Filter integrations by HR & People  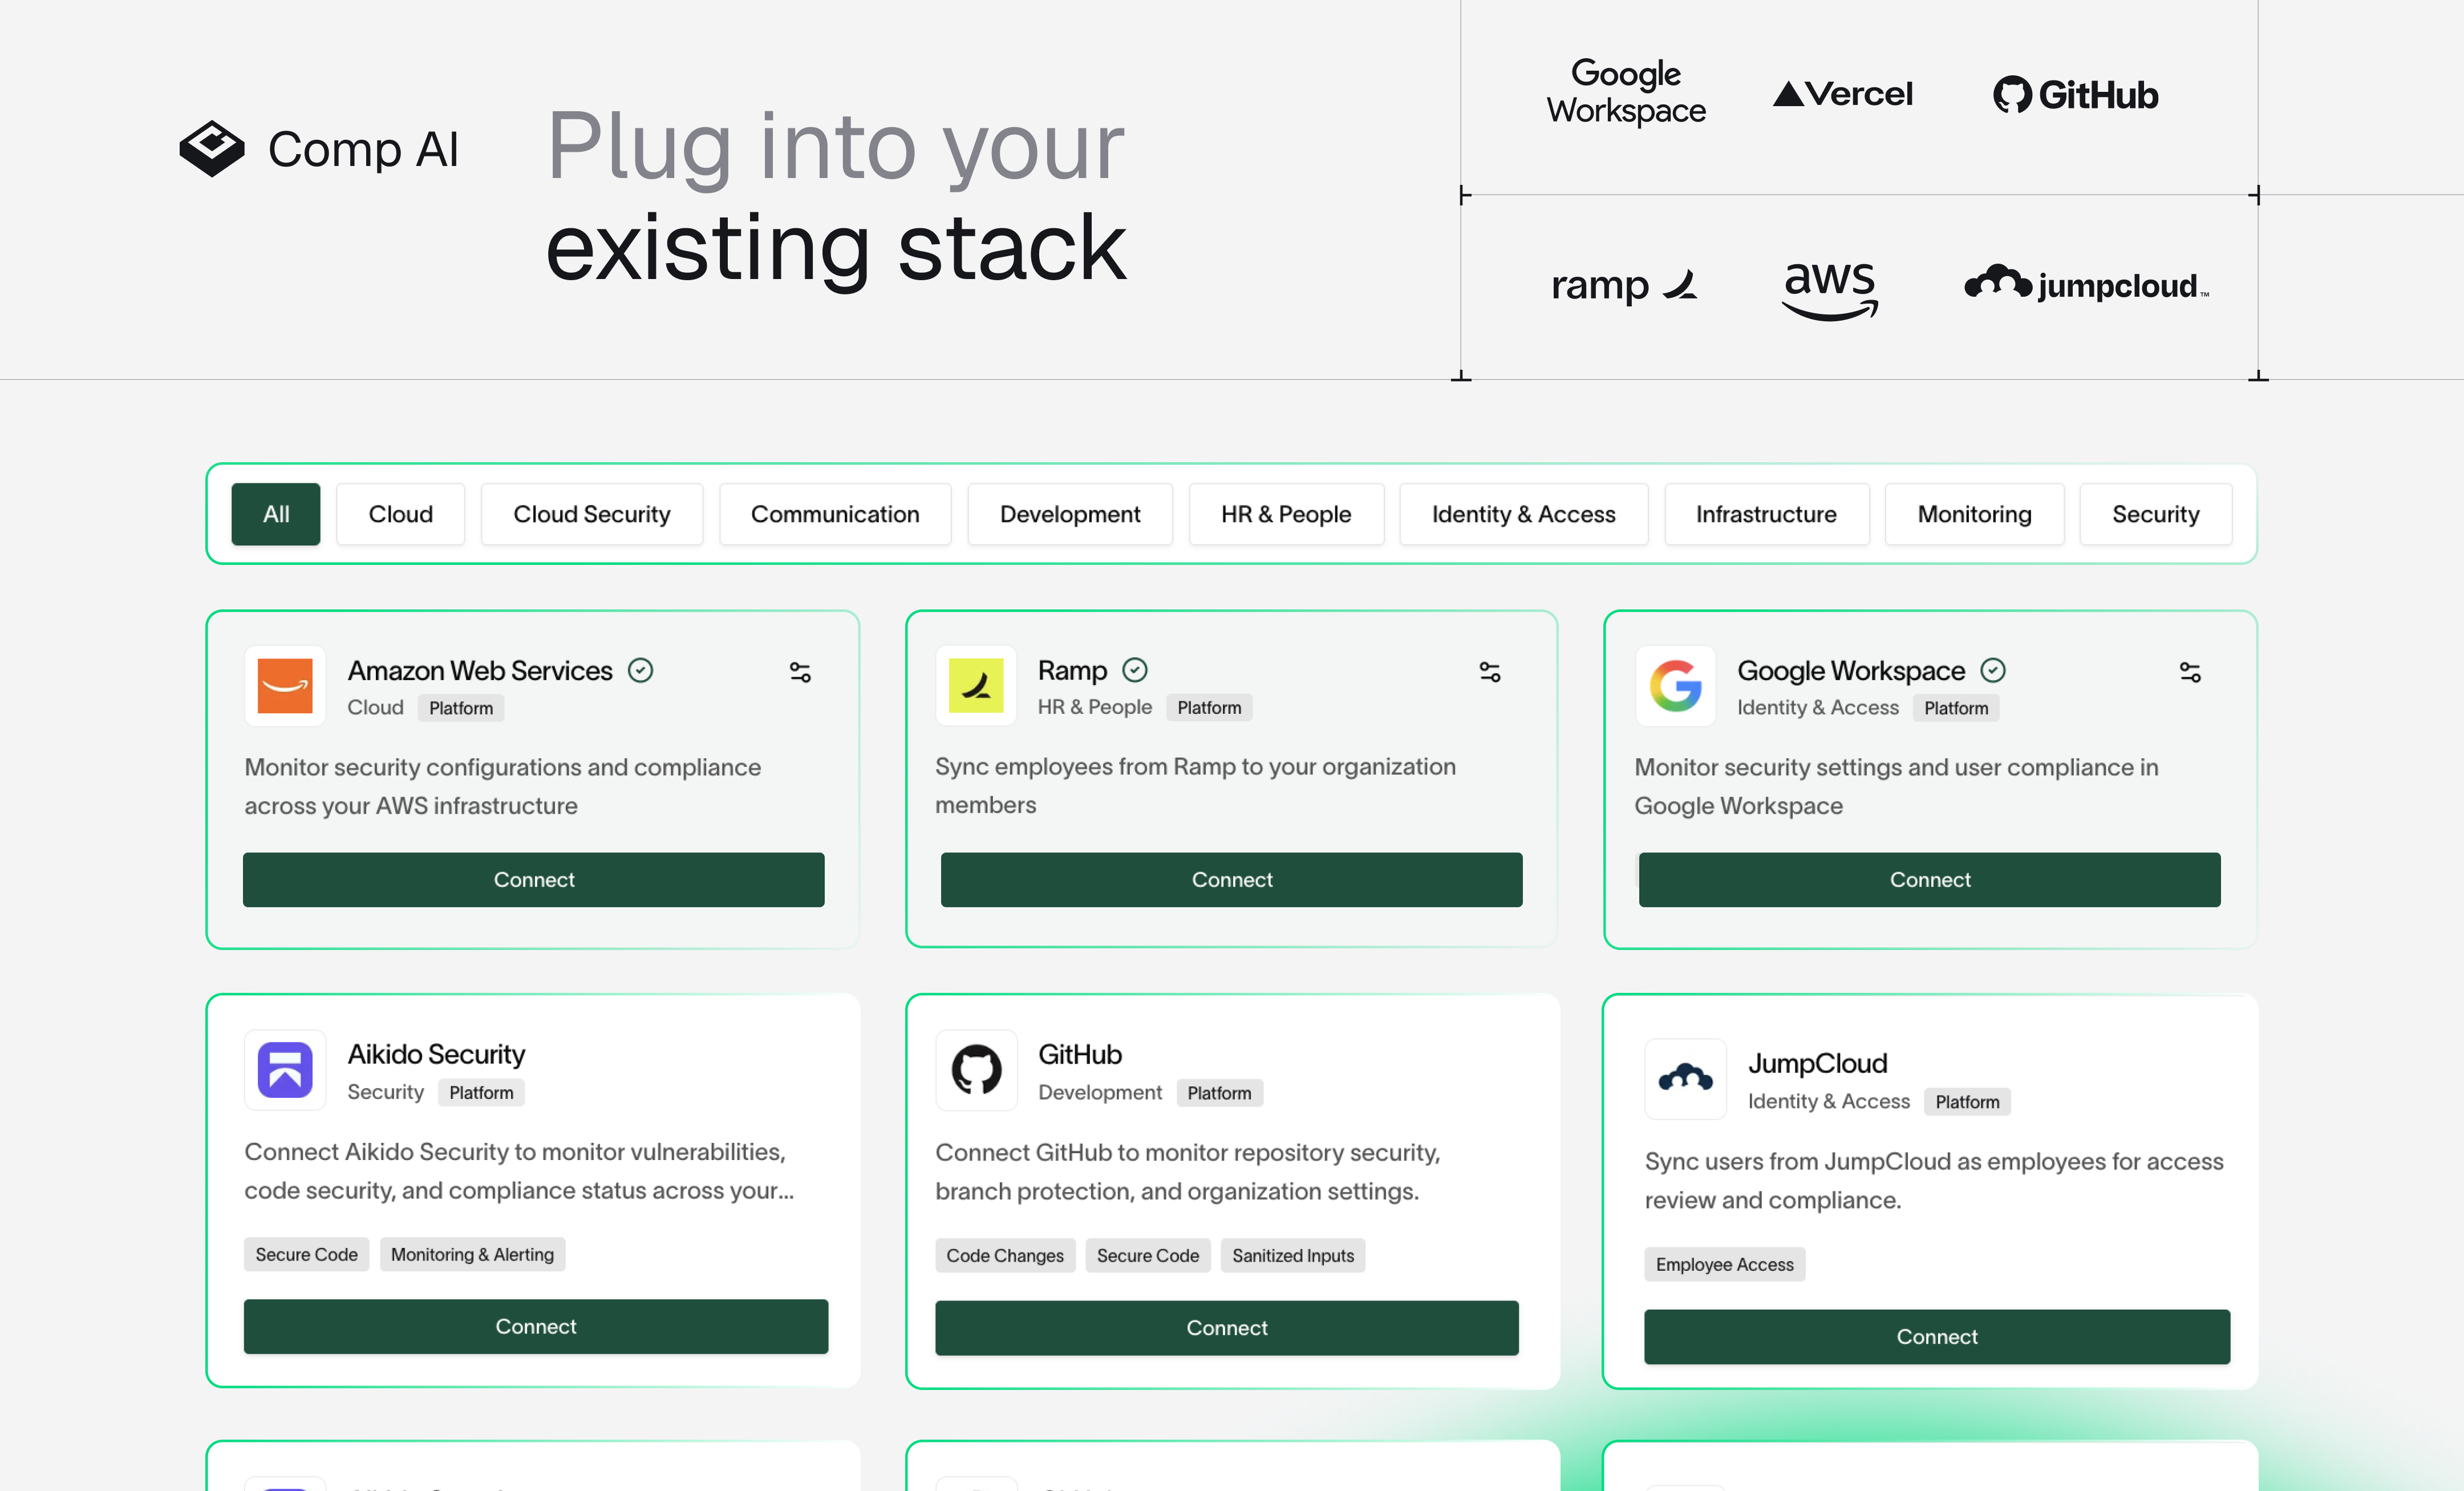click(x=1286, y=514)
